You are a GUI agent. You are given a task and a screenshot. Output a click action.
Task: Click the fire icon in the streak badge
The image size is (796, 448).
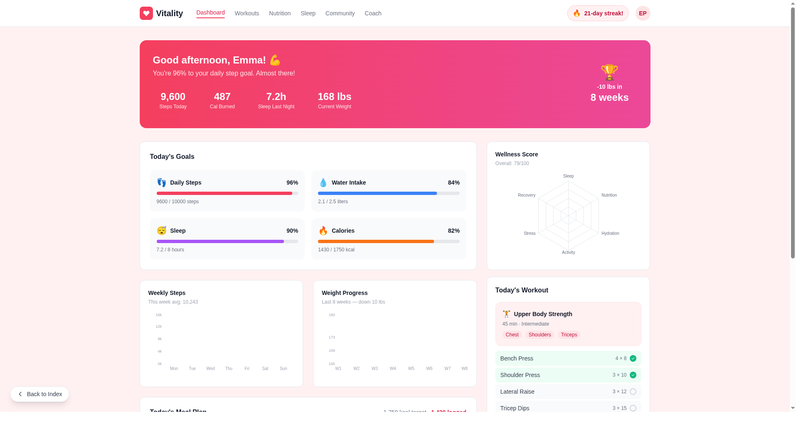[577, 13]
